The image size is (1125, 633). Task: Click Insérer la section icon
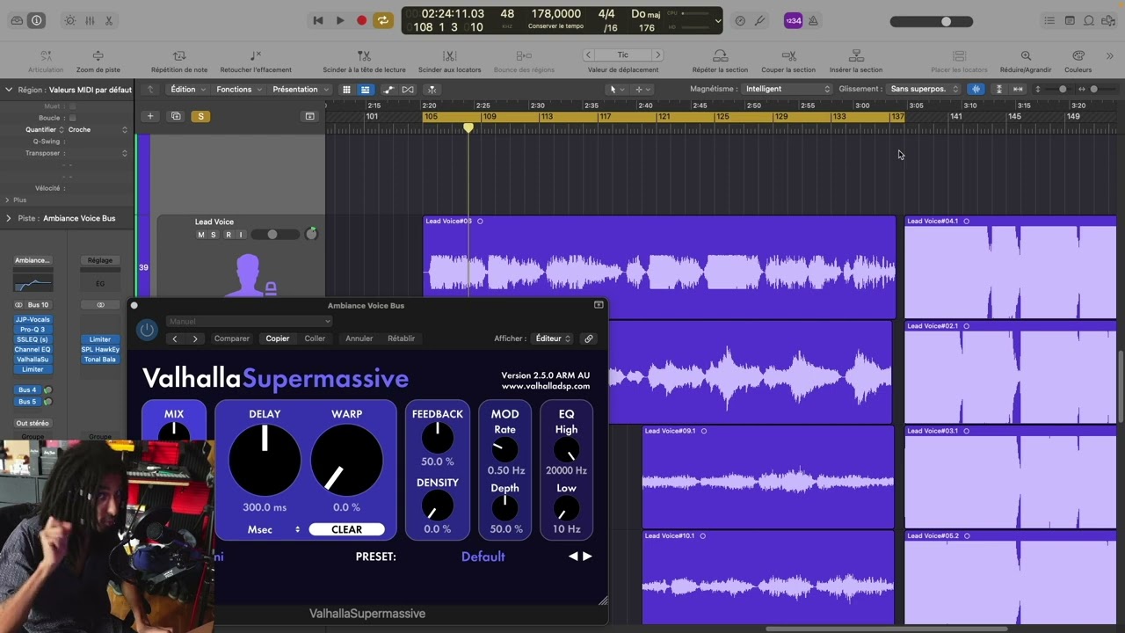(x=856, y=55)
